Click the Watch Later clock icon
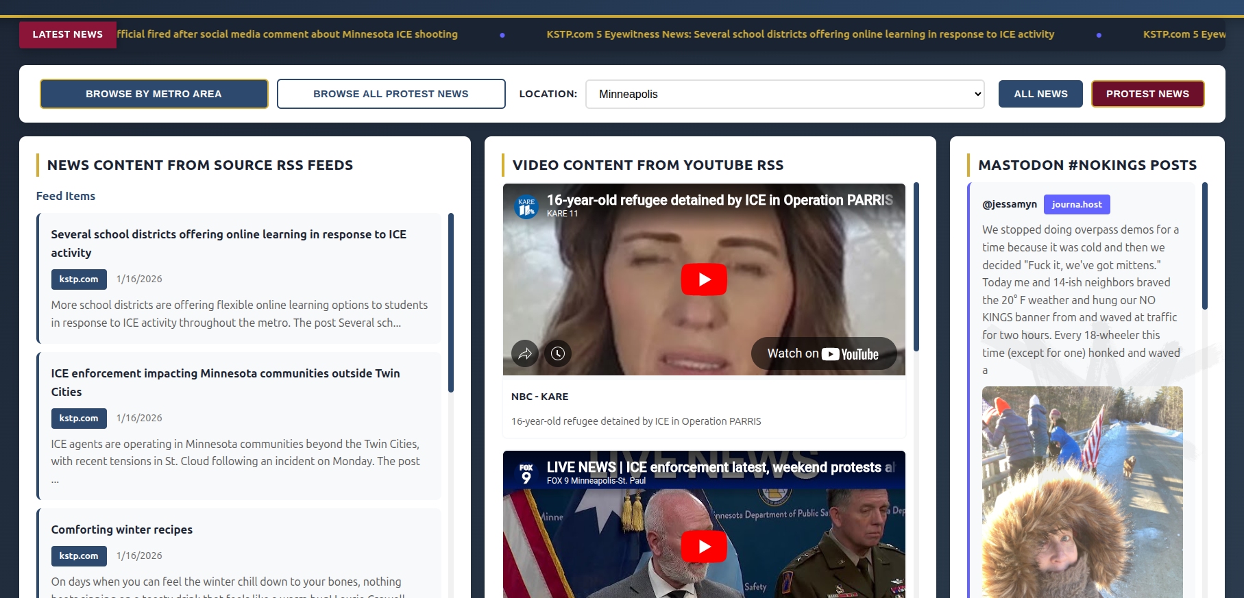1244x598 pixels. (x=558, y=353)
